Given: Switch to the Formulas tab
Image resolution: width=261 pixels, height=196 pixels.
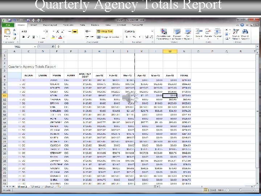Looking at the screenshot, I should pos(68,25).
